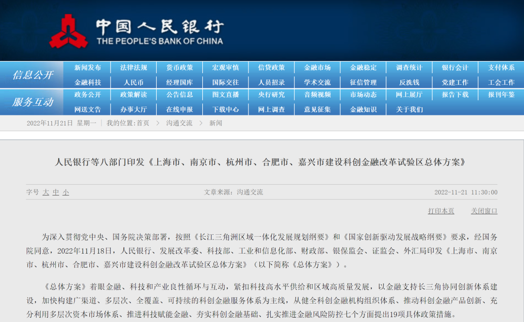This screenshot has height=322, width=524.
Task: Select 支付体系 in the top navigation
Action: [x=501, y=68]
